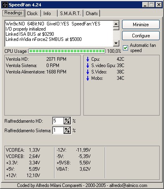Click the '34C' Mobo temperature value

[121, 78]
